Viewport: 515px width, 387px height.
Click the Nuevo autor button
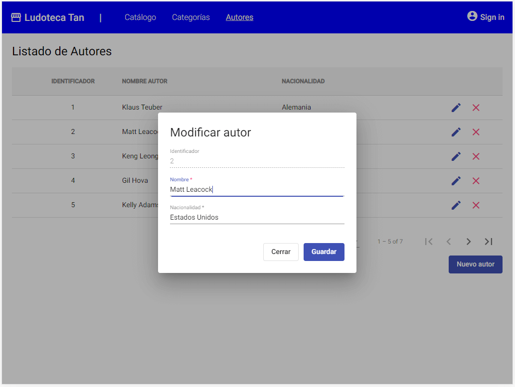coord(475,264)
